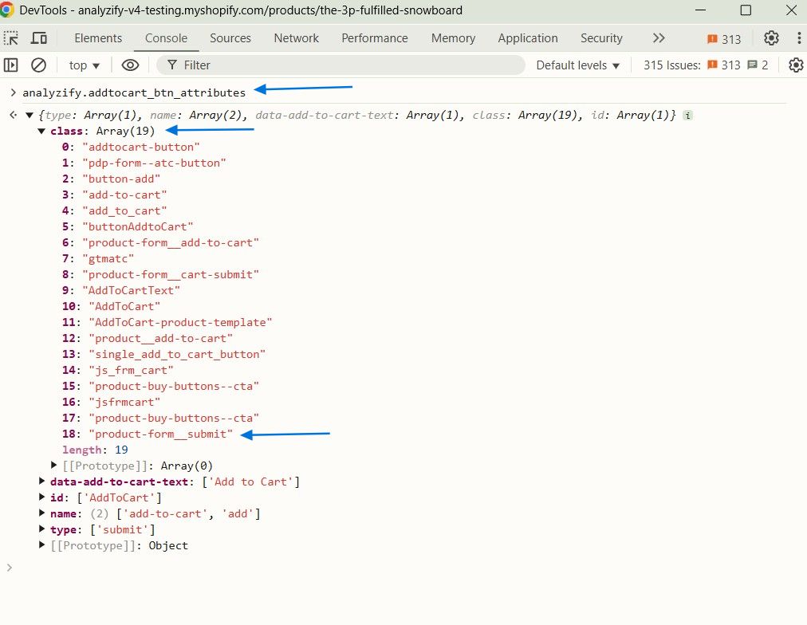Image resolution: width=807 pixels, height=625 pixels.
Task: Open the three-dot customize DevTools menu
Action: pos(799,38)
